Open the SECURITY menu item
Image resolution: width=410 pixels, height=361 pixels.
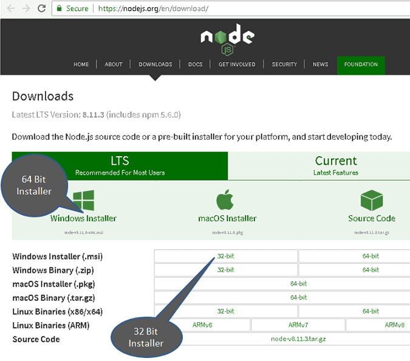pos(284,64)
